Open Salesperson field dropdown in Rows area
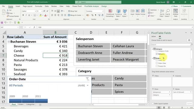This screenshot has width=194, height=109. [169, 92]
